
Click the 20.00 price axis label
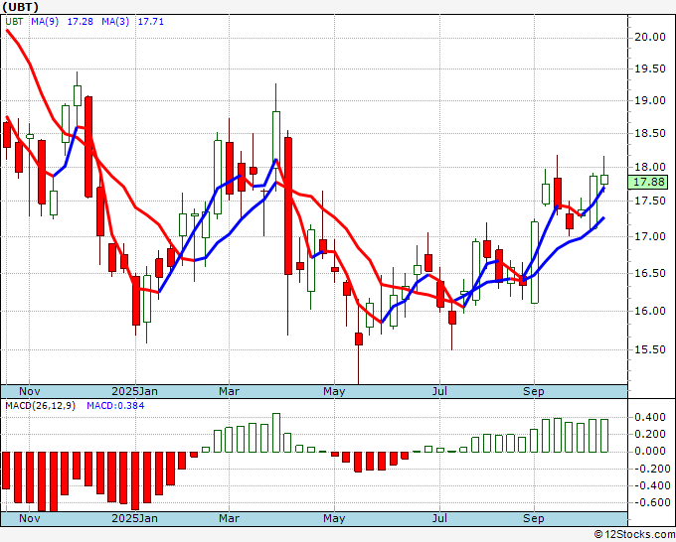click(650, 37)
